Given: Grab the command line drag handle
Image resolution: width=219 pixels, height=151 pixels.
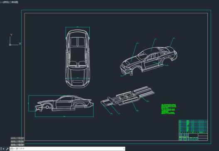Looking at the screenshot, I should click(1, 149).
